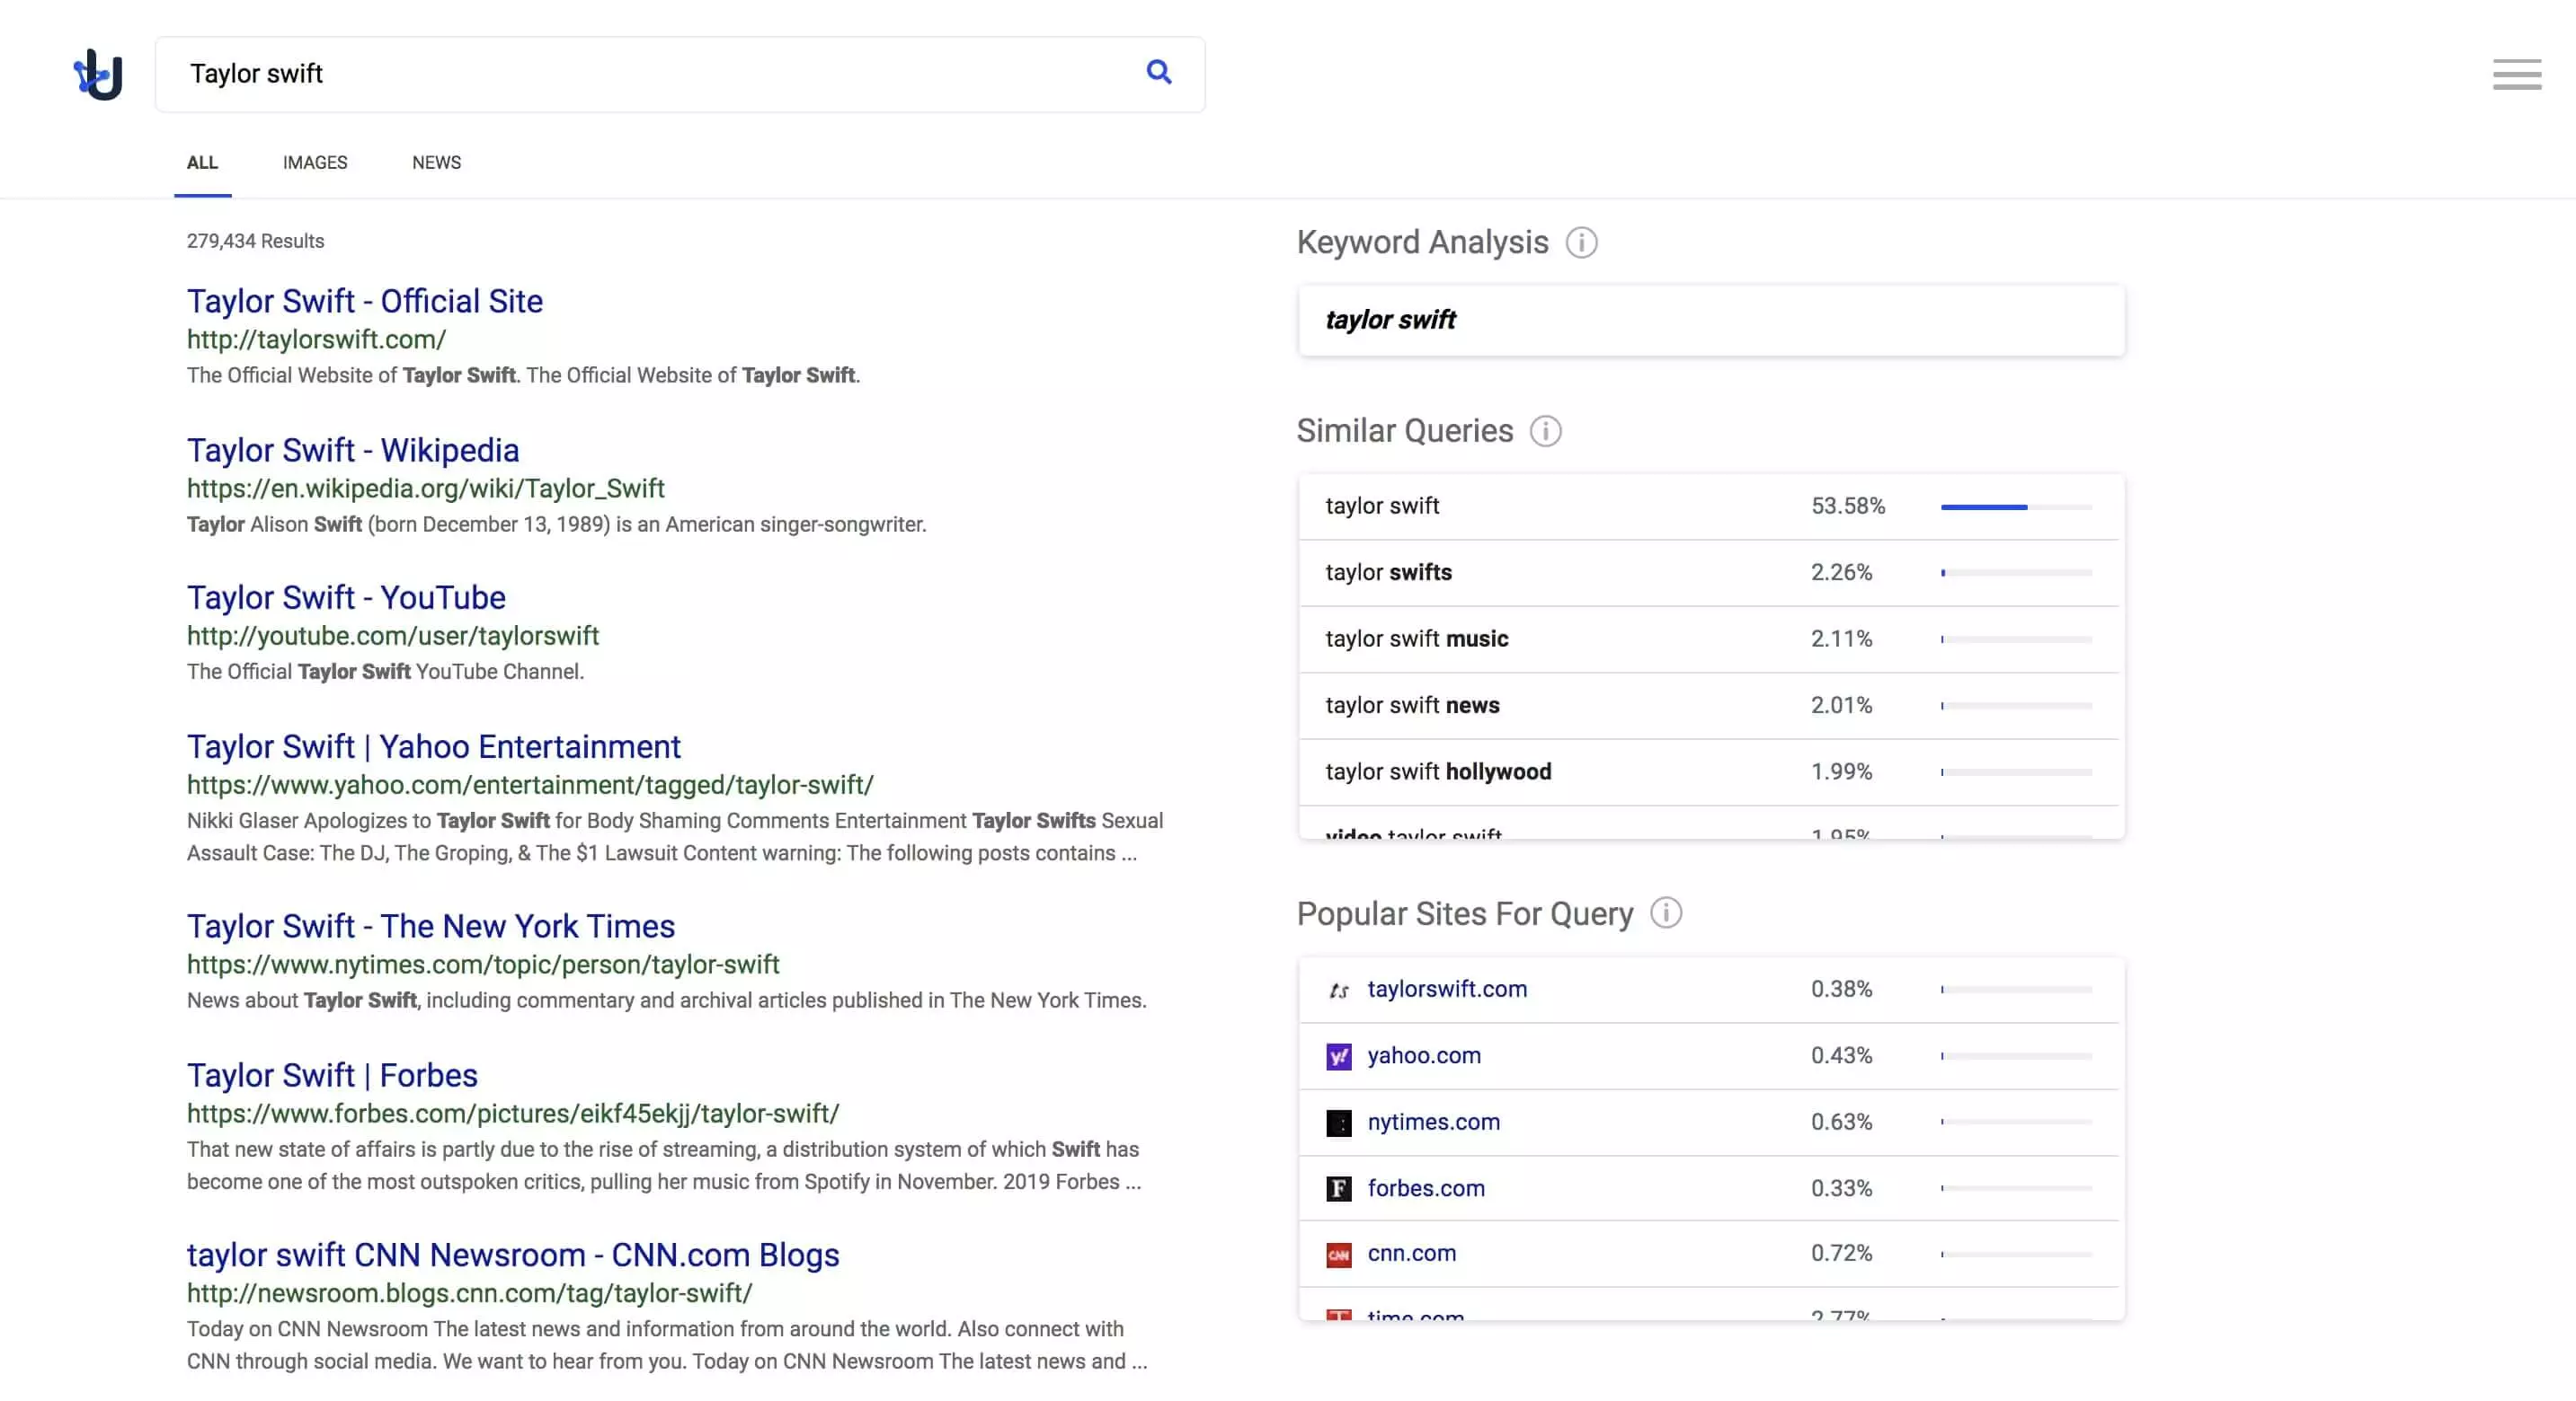The image size is (2576, 1401).
Task: Click the http://taylorswift.com/ URL
Action: pos(316,339)
